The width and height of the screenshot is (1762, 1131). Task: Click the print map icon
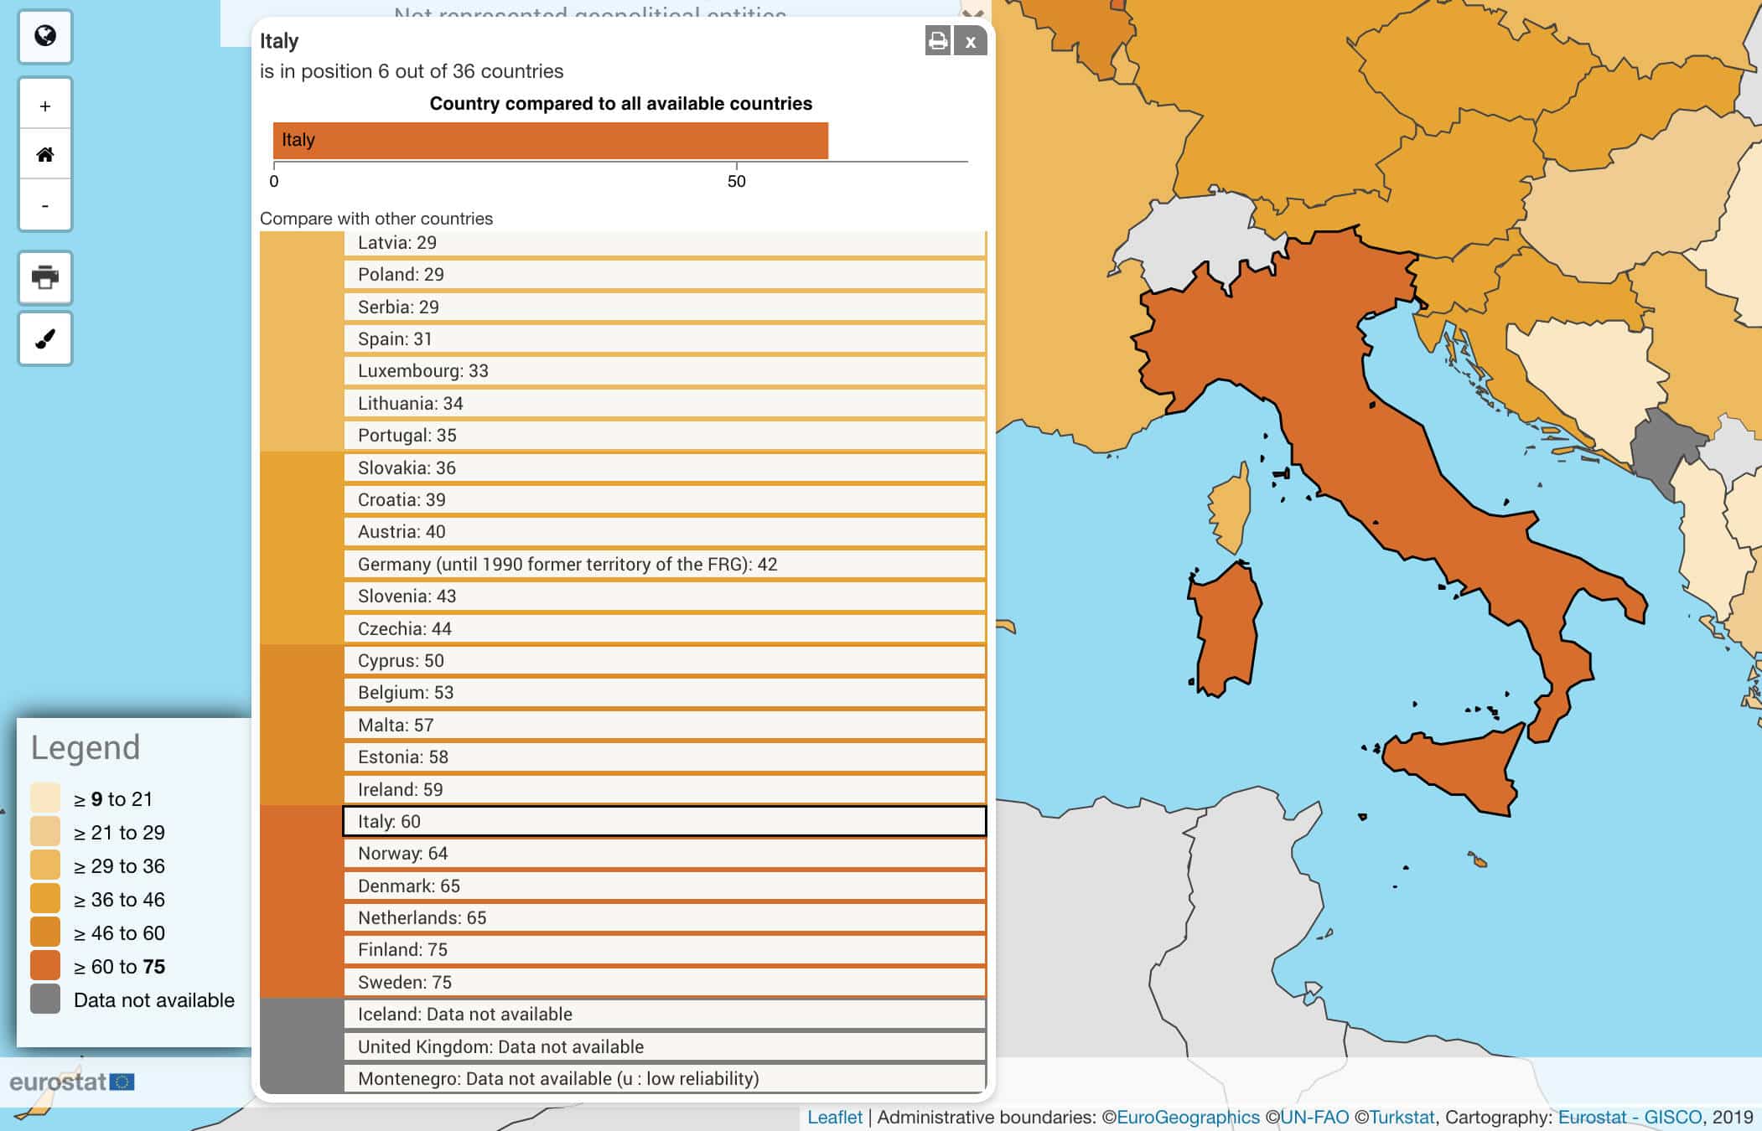click(x=44, y=276)
